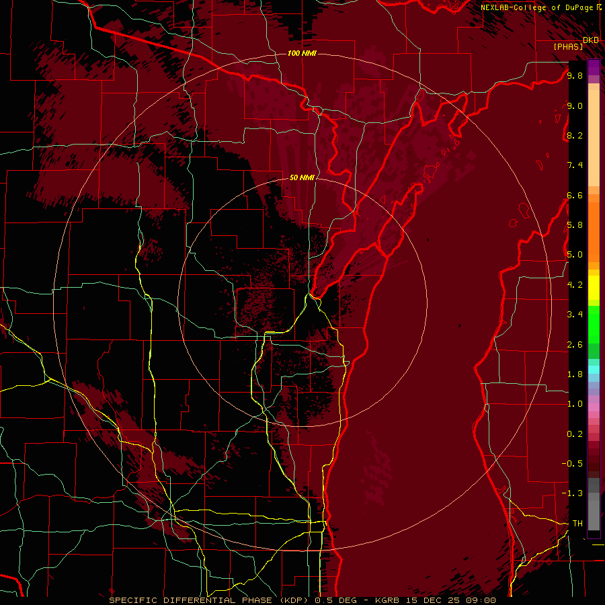
Task: Pick the 6.6 scale label
Action: (x=575, y=195)
